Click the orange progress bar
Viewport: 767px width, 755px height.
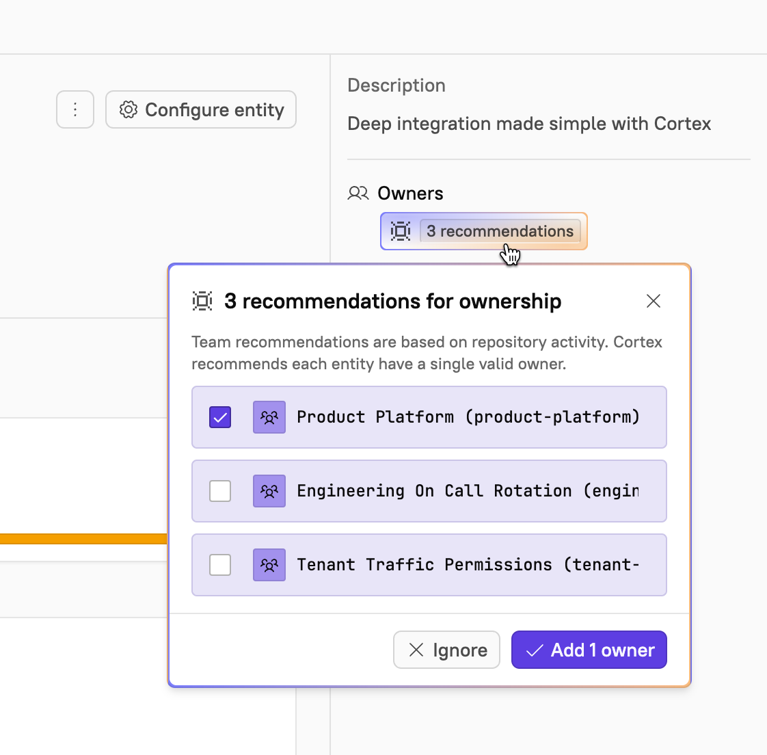tap(83, 539)
